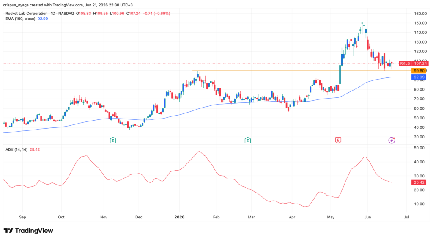The height and width of the screenshot is (240, 433).
Task: Click the Feb label on time axis
Action: (216, 217)
